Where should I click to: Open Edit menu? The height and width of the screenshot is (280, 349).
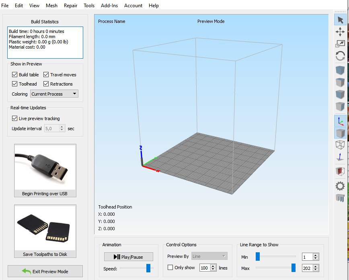point(19,6)
